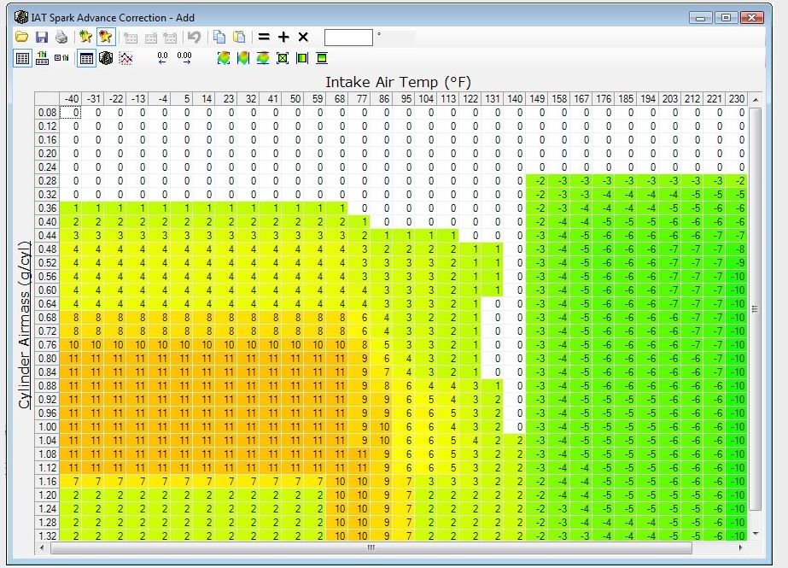Undo the last change with the arrow icon
Image resolution: width=788 pixels, height=568 pixels.
[x=195, y=38]
